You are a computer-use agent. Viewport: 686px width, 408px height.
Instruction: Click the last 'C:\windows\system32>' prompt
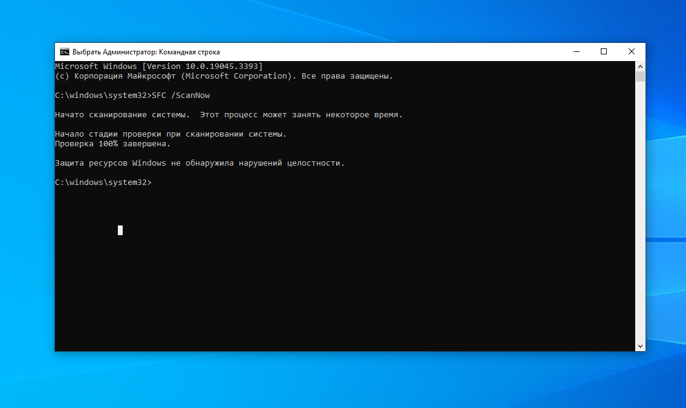click(x=103, y=183)
